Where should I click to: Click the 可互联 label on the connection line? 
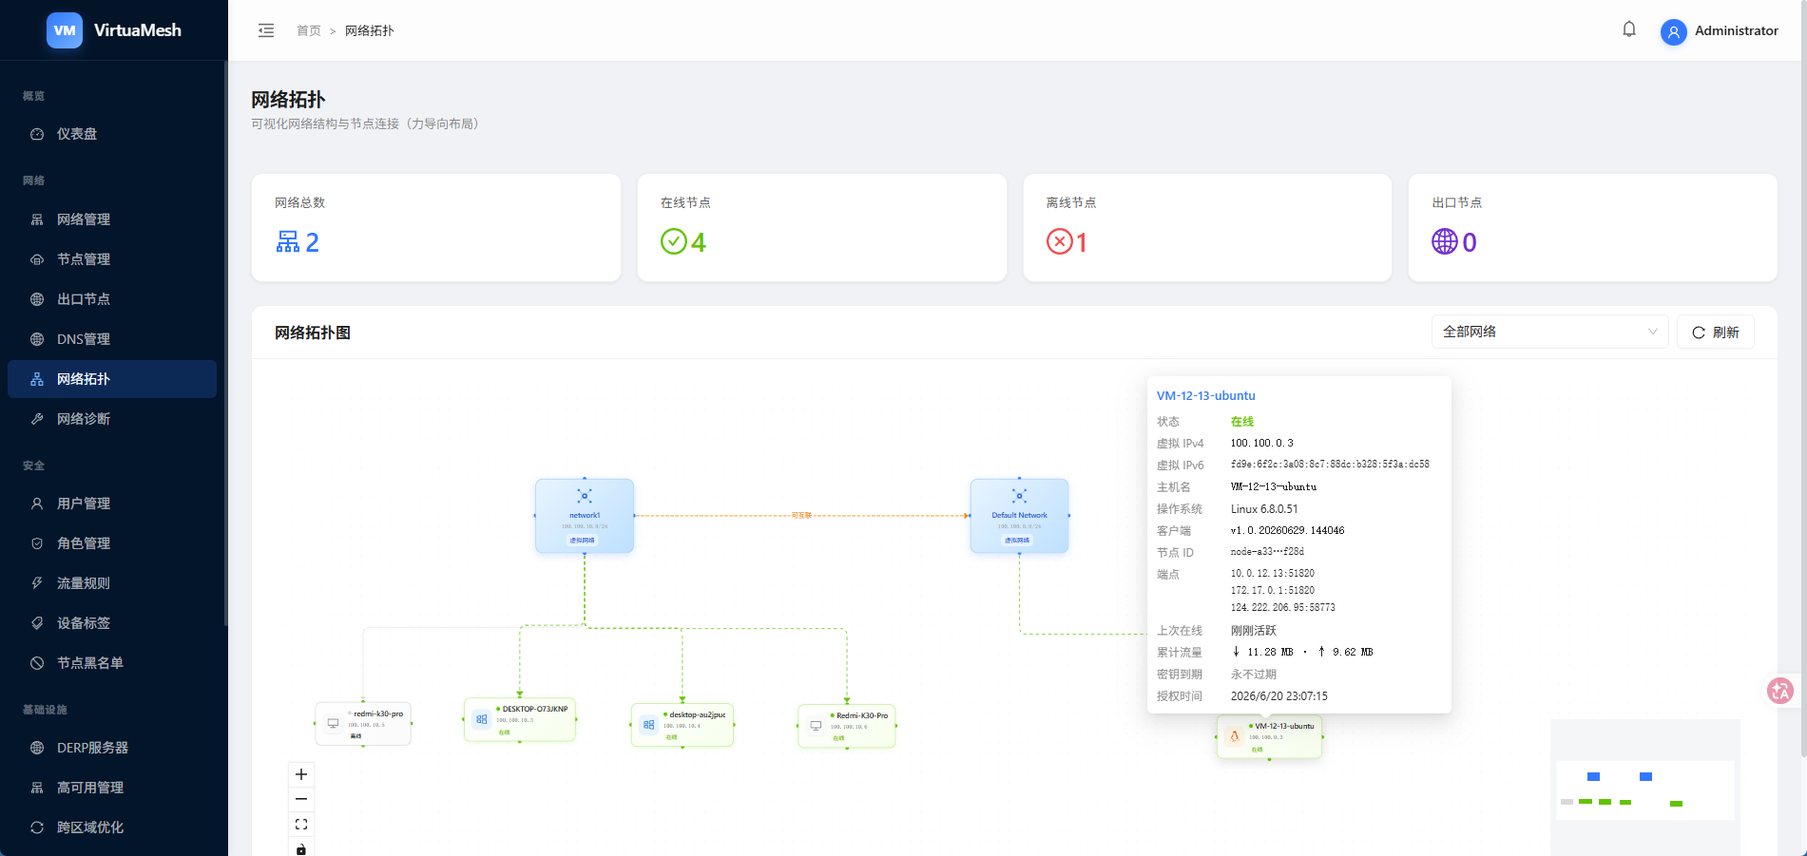(x=801, y=516)
